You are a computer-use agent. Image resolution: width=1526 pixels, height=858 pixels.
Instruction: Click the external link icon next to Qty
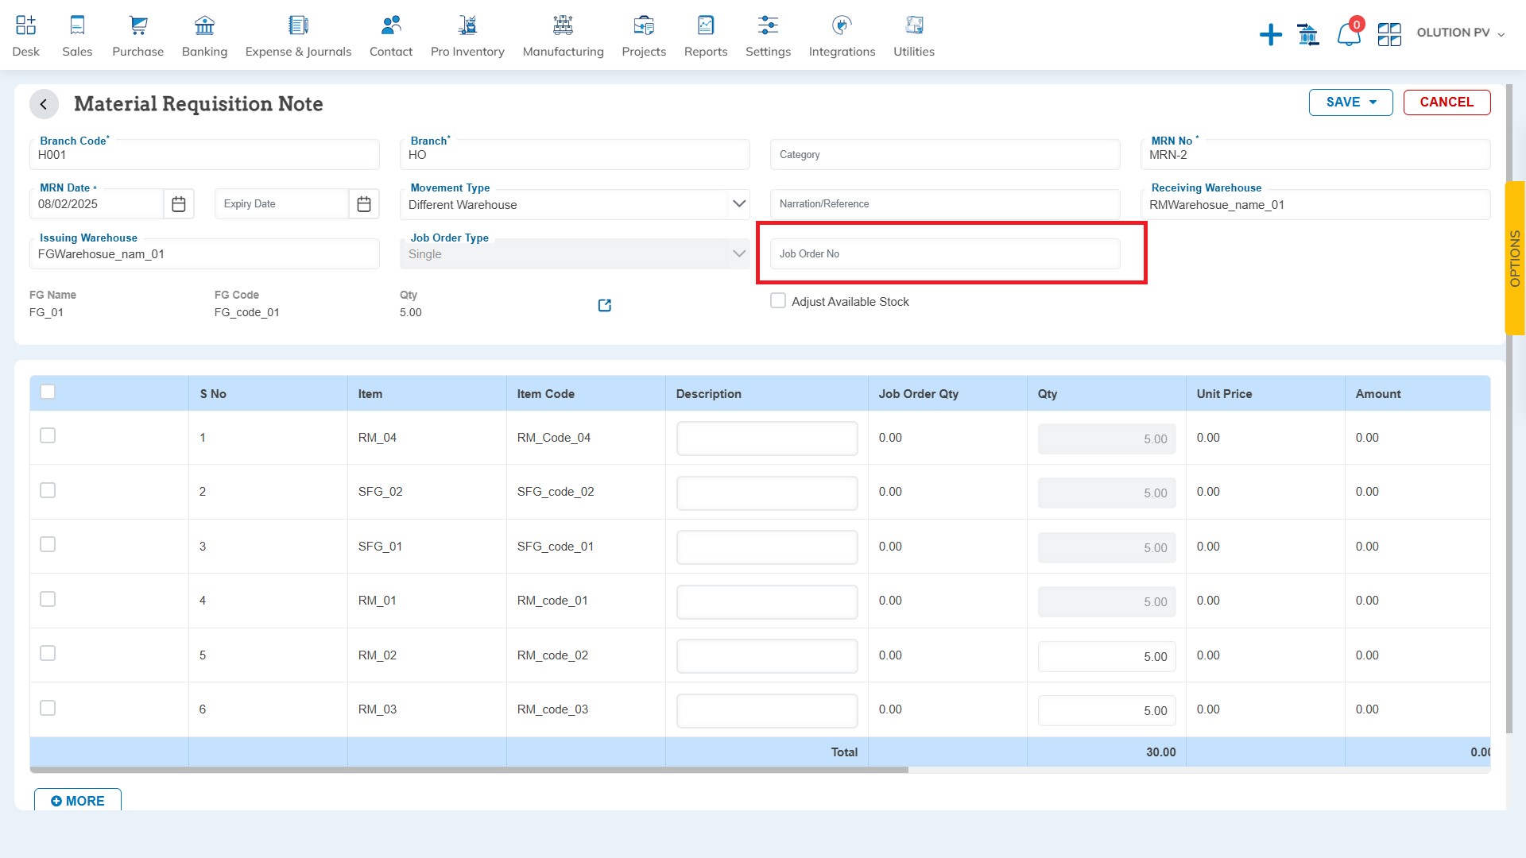coord(604,305)
